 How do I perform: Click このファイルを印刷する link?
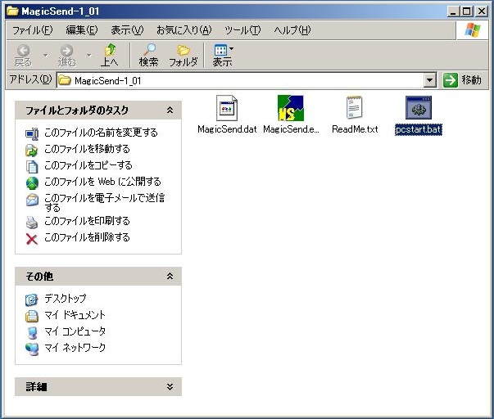[87, 221]
